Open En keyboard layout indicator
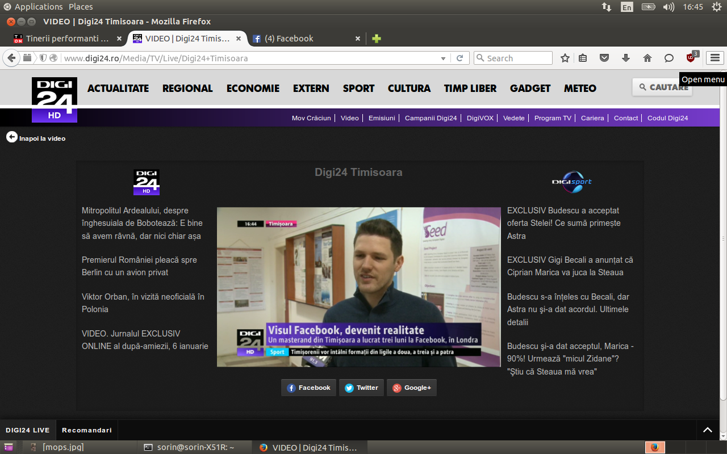Image resolution: width=727 pixels, height=454 pixels. tap(626, 7)
